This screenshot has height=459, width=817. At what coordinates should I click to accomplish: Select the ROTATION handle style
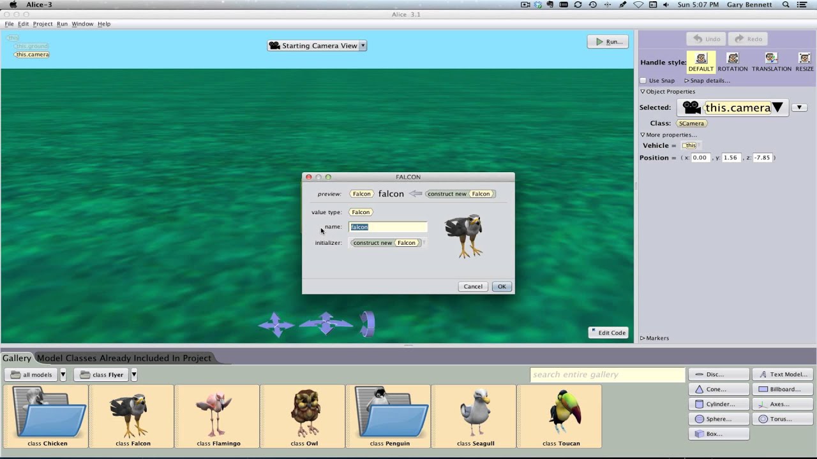pyautogui.click(x=732, y=62)
